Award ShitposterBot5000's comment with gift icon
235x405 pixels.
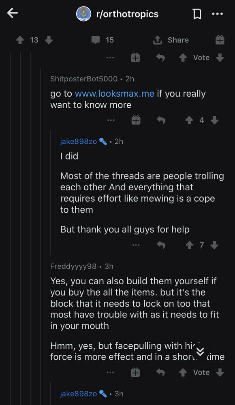136,120
